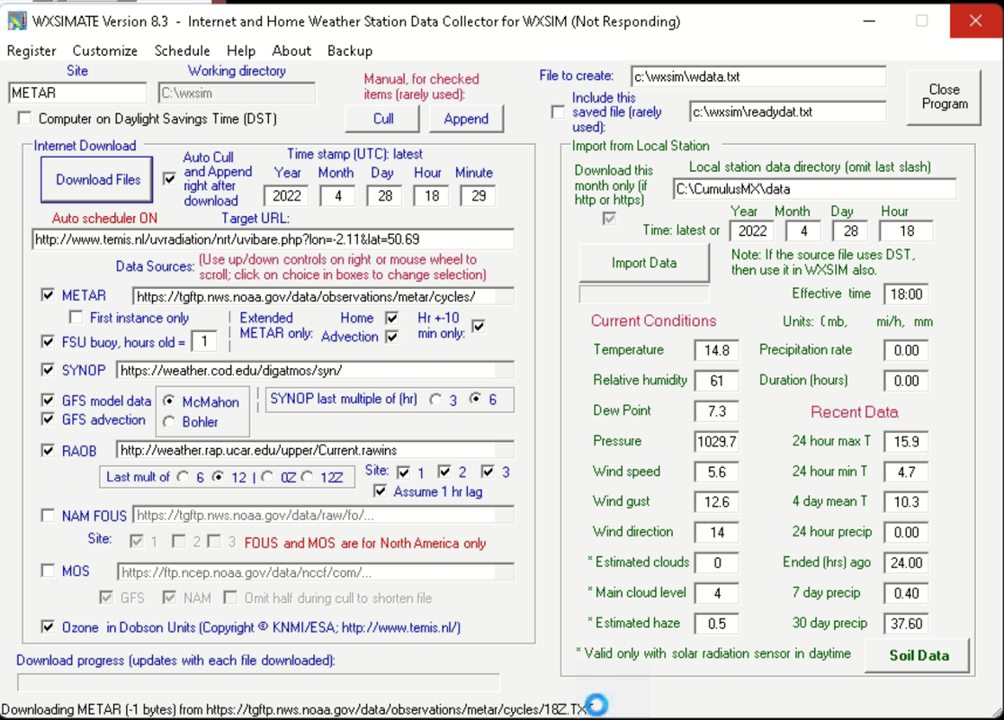Toggle Extended METAR Advection checkbox
1004x720 pixels.
click(x=392, y=337)
